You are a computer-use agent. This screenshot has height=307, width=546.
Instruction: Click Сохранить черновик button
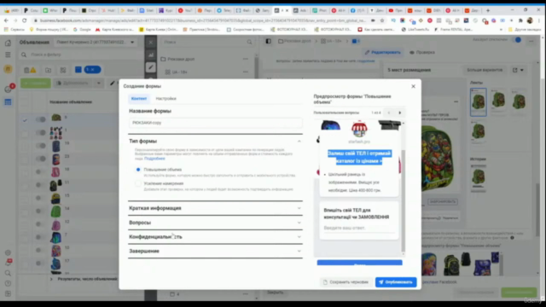click(x=346, y=282)
